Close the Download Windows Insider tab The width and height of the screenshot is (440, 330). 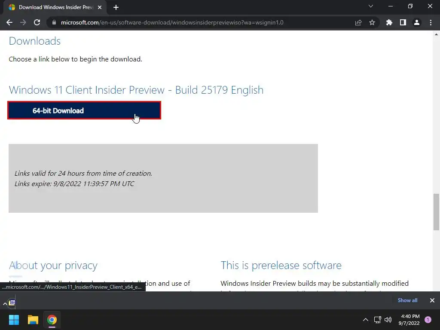pyautogui.click(x=100, y=7)
